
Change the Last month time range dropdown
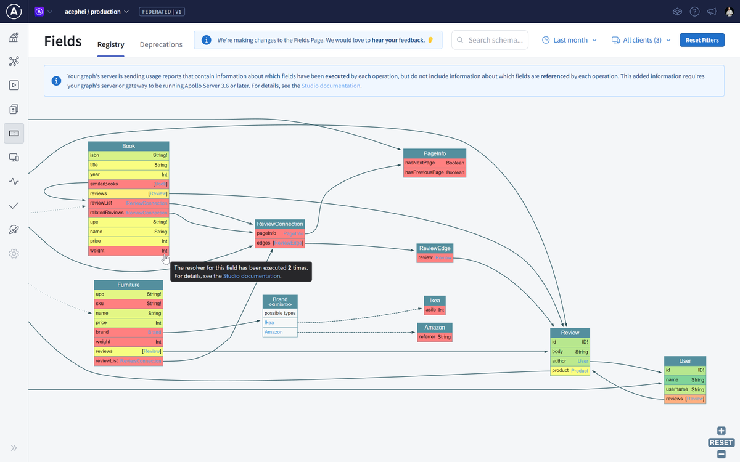click(x=569, y=39)
